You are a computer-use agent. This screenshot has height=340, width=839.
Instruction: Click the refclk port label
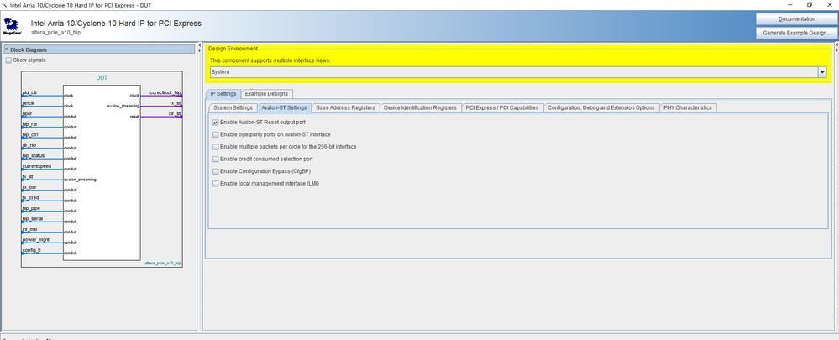tap(29, 103)
